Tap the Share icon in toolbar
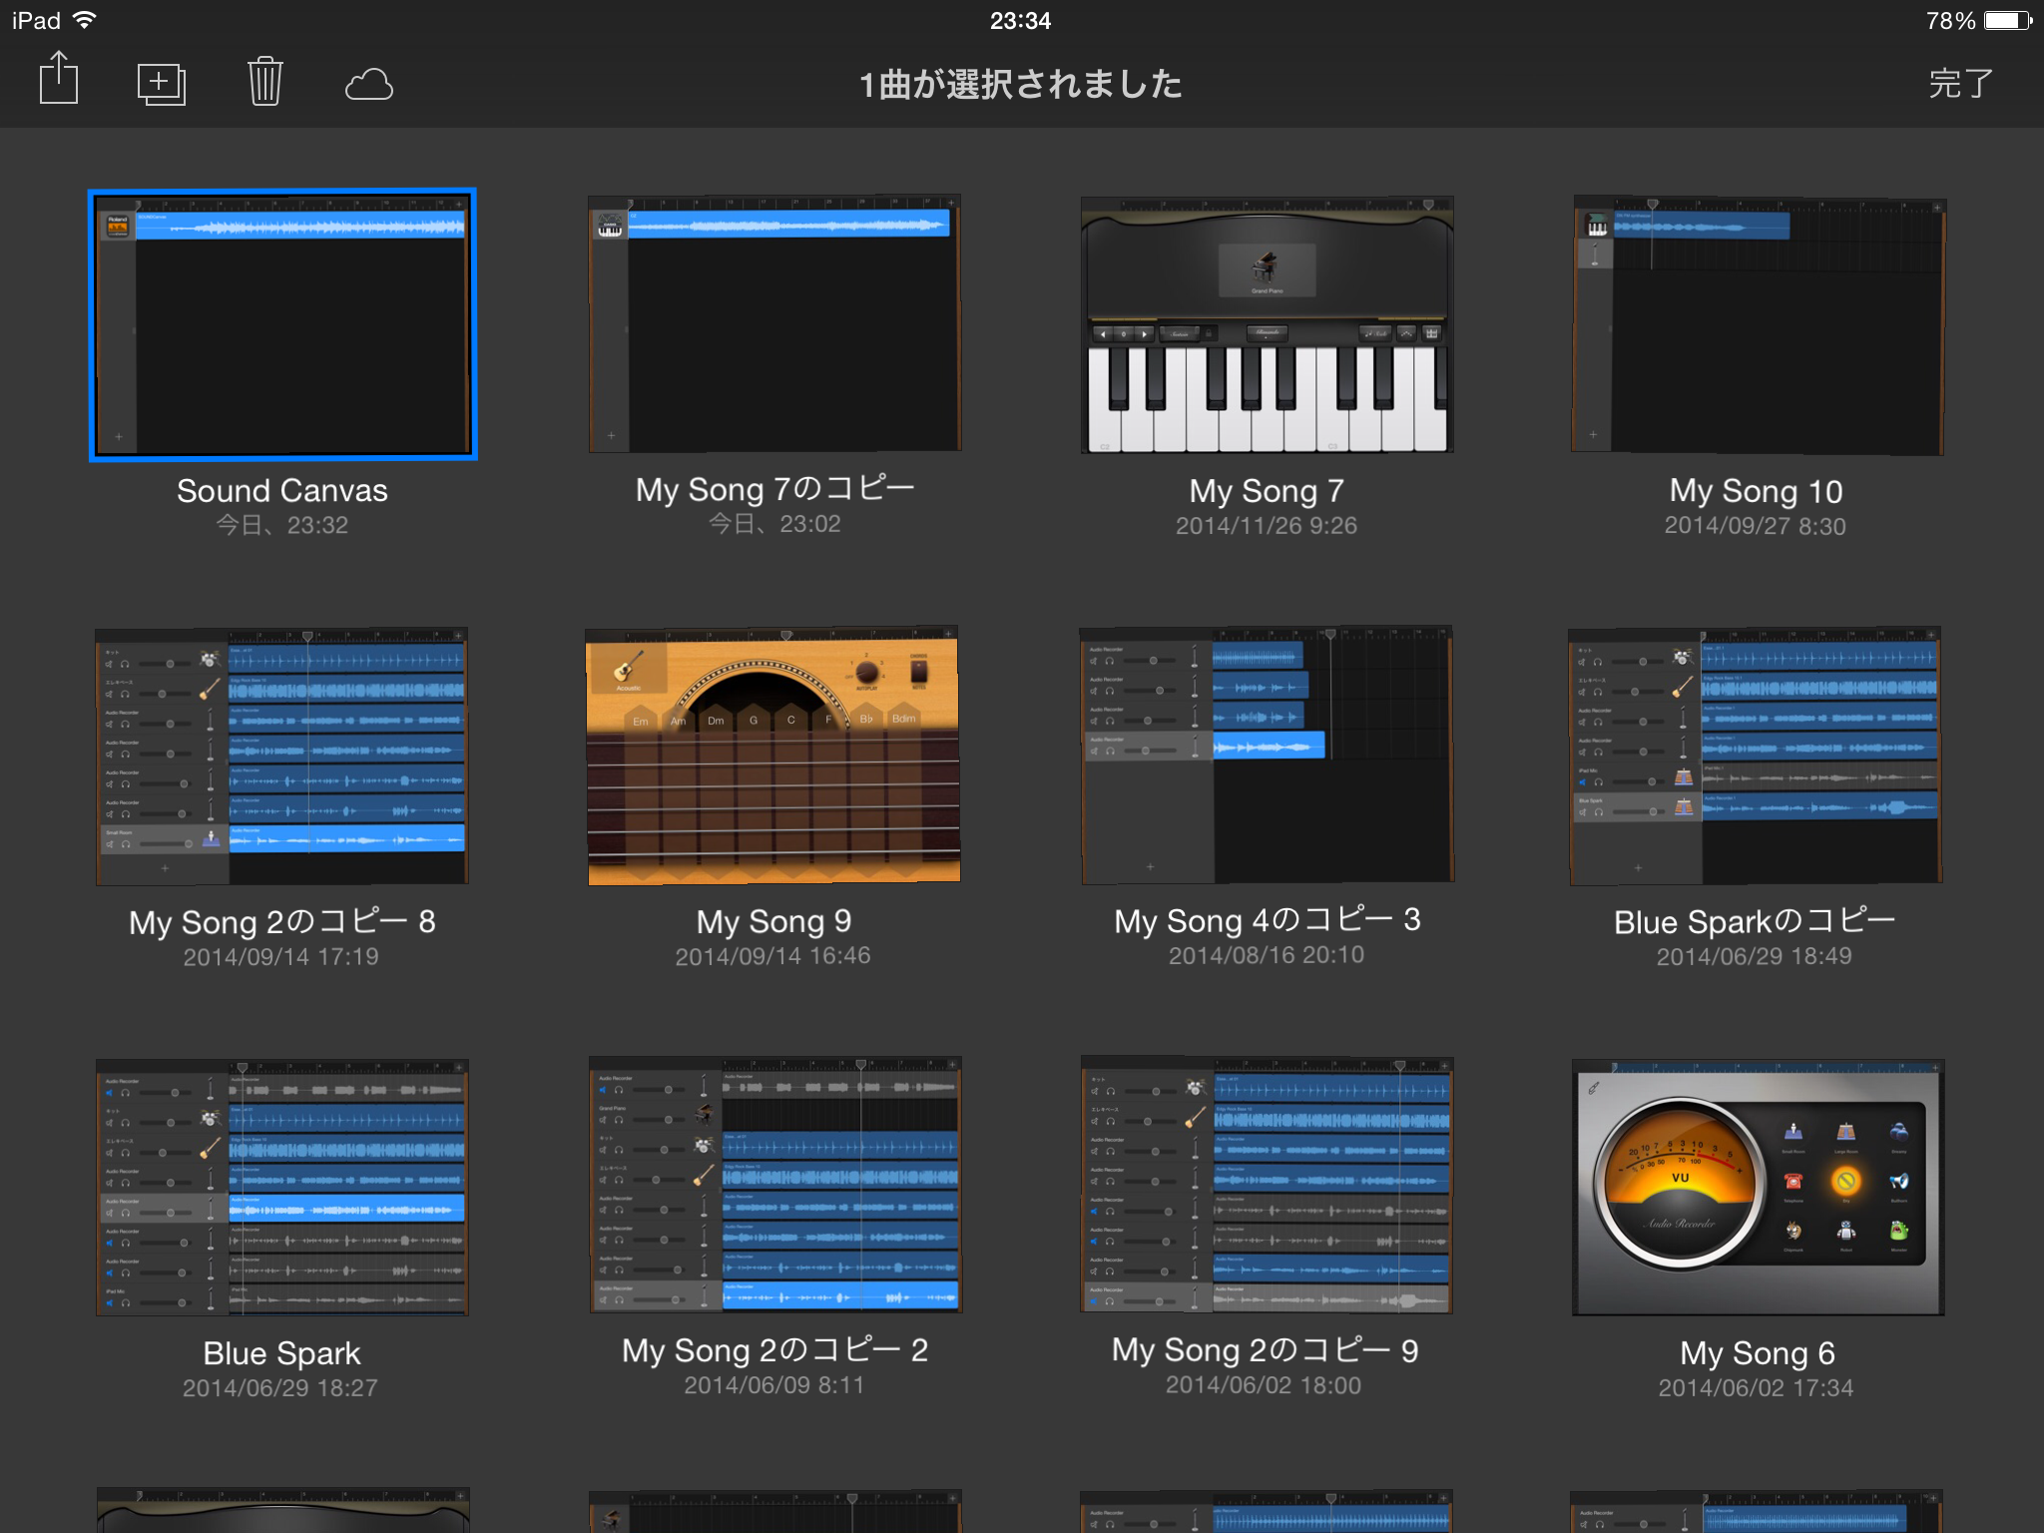 59,79
